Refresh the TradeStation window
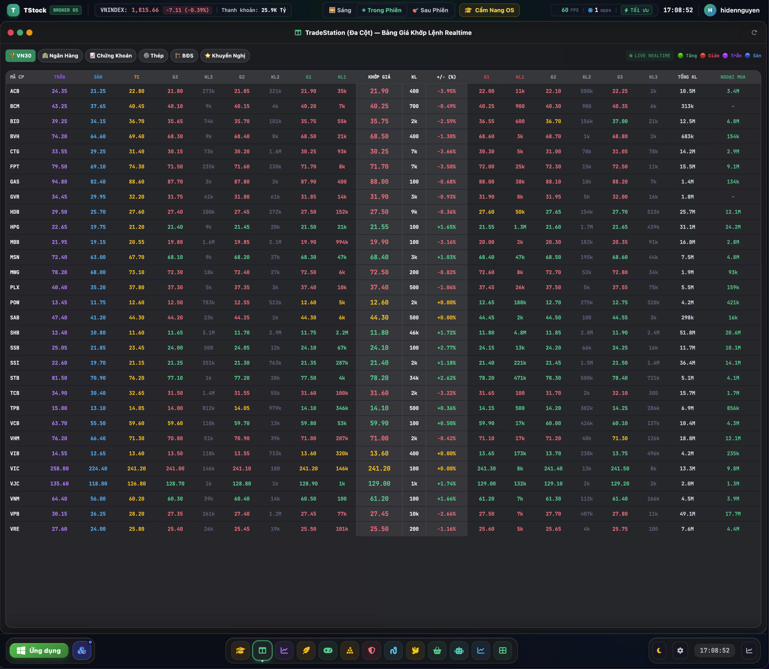 [x=754, y=32]
